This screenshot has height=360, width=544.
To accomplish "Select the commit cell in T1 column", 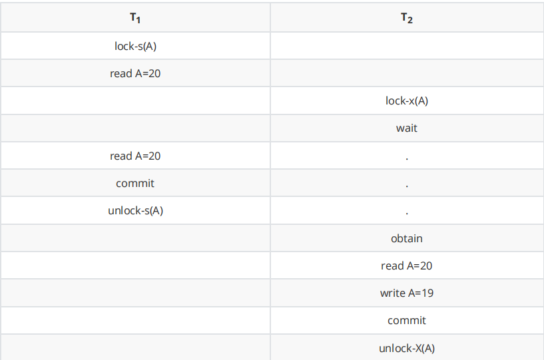I will point(135,183).
